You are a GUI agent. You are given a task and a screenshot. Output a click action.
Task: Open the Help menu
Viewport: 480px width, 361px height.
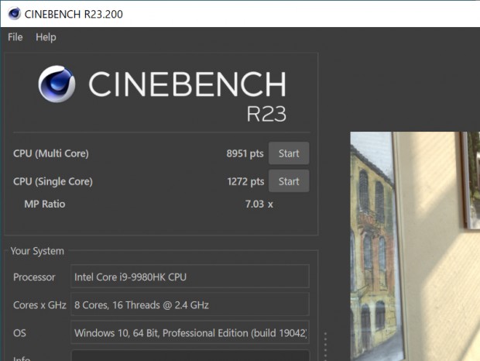(46, 37)
